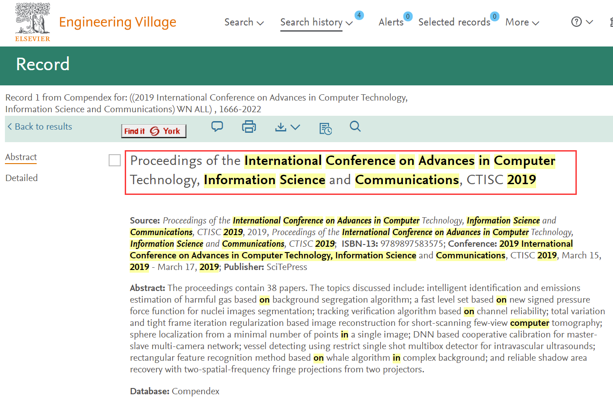Screen dimensions: 613x409
Task: Click the Selected records count badge
Action: pyautogui.click(x=495, y=17)
